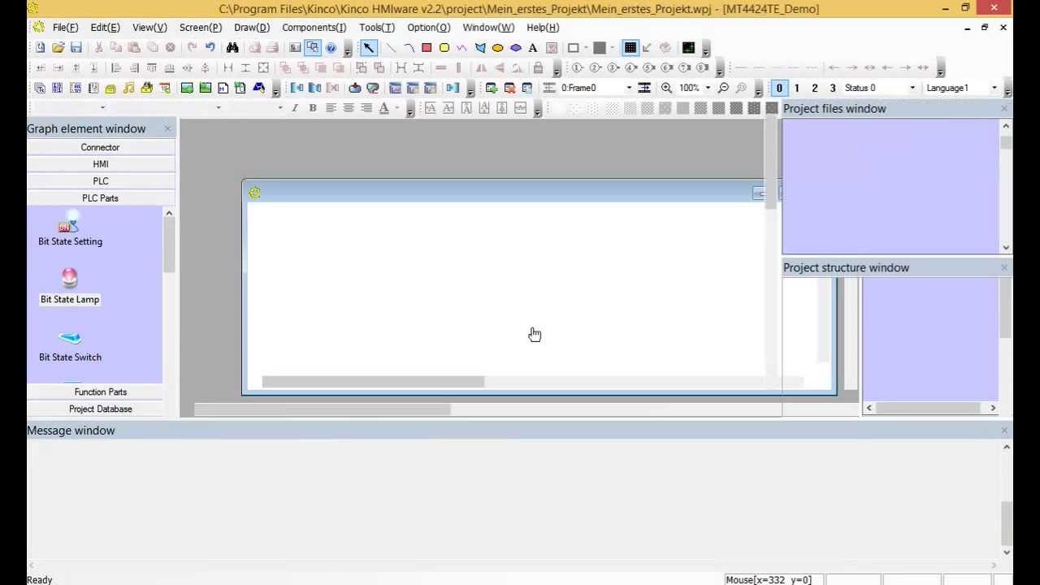Open the Window(W) menu
This screenshot has height=585, width=1040.
pos(488,28)
